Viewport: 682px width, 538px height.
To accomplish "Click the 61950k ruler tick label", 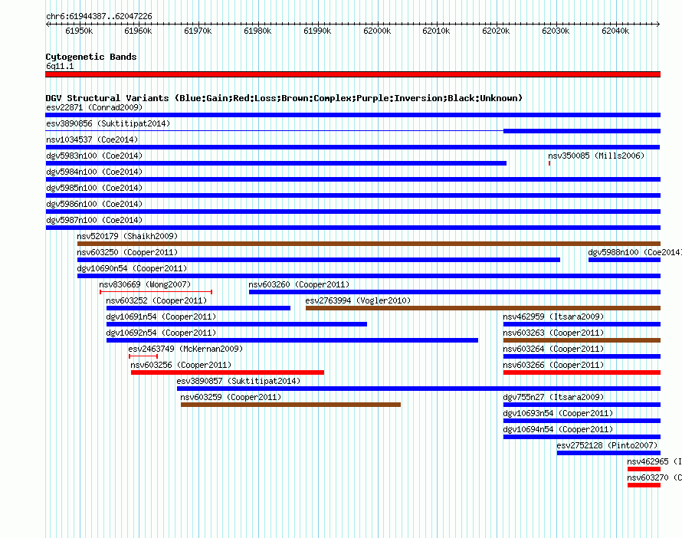I will click(x=79, y=31).
